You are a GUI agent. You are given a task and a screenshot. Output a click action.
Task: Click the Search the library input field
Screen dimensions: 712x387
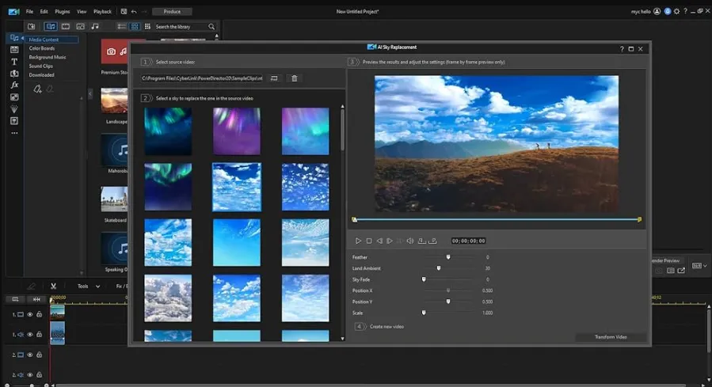(x=181, y=27)
